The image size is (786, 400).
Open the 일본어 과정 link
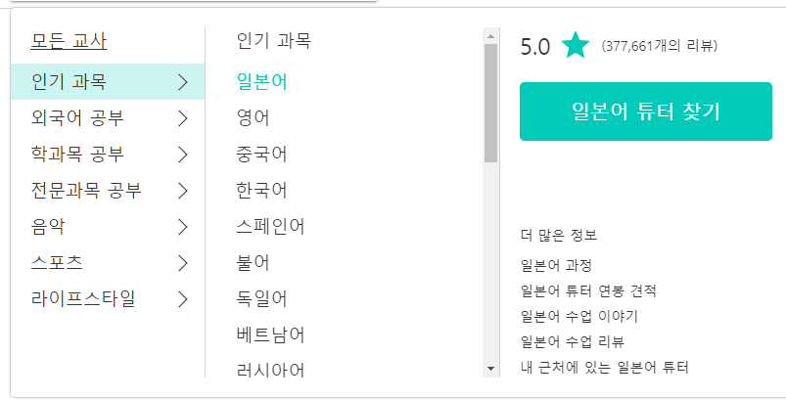[x=557, y=265]
